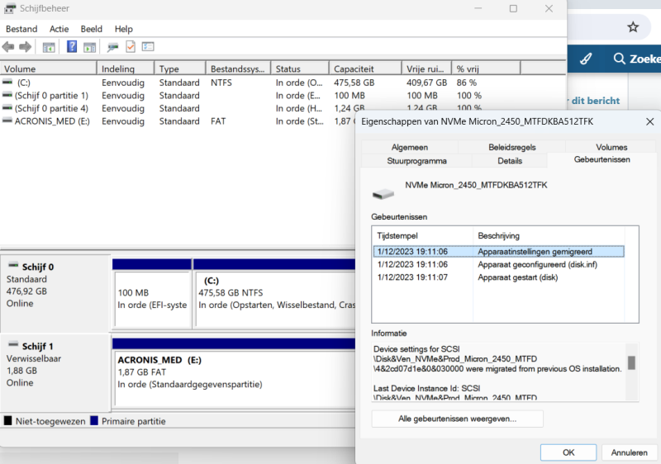
Task: Click the show/hide action pane icon
Action: click(x=89, y=47)
